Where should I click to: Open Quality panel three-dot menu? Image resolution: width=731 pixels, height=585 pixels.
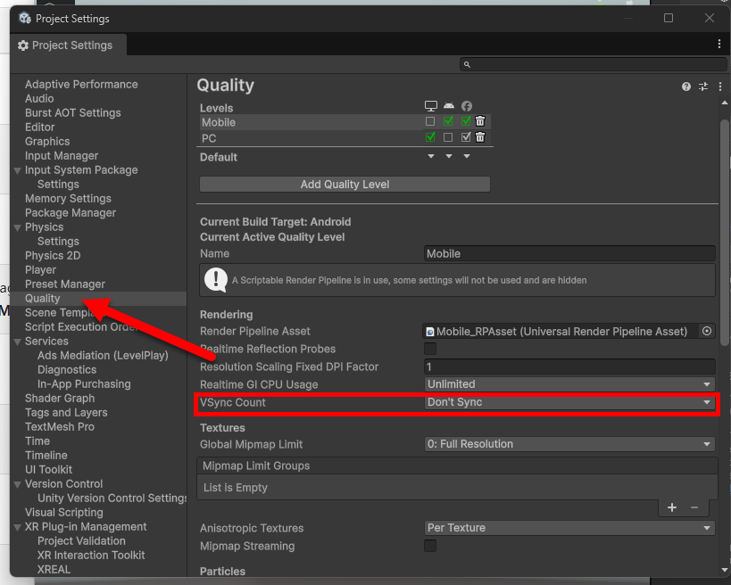pos(720,87)
